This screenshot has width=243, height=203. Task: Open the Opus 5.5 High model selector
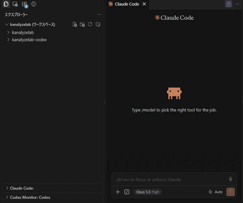148,192
